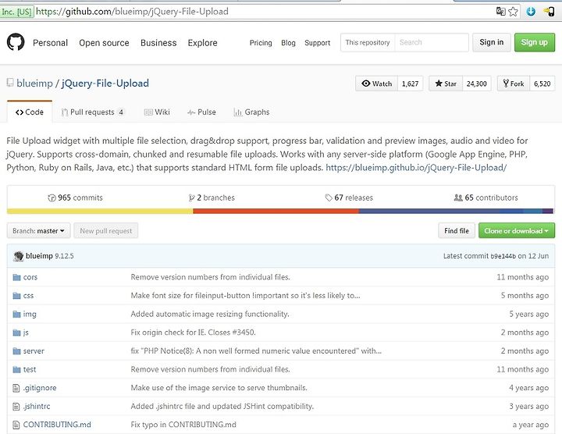Open the latest commit hash b9e144b

503,256
